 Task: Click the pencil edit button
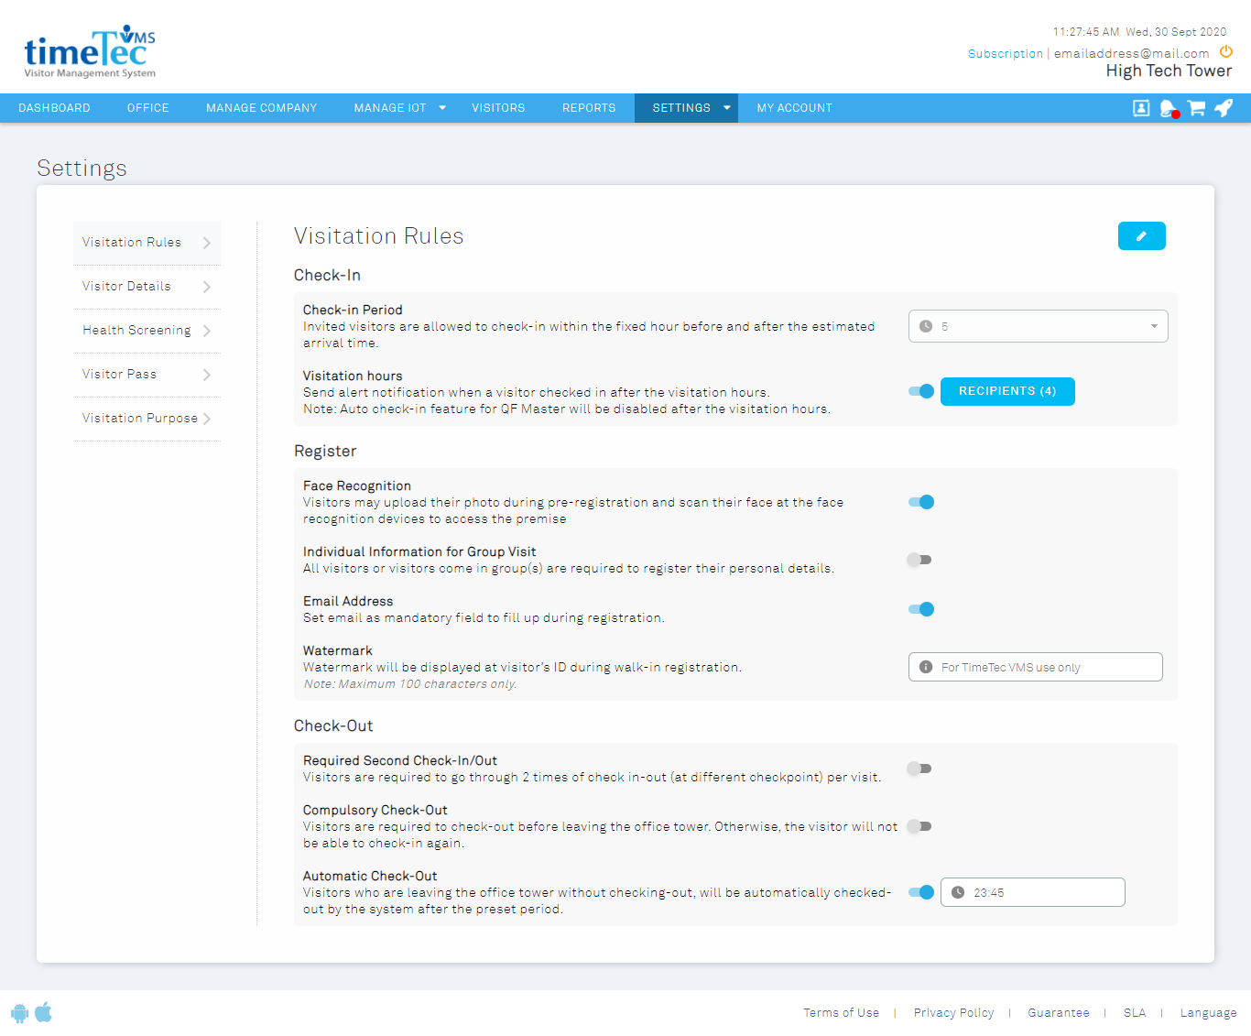1142,236
